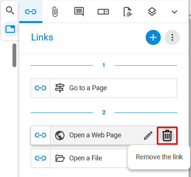Open the search magnifier tool
The width and height of the screenshot is (191, 177).
pos(10,11)
